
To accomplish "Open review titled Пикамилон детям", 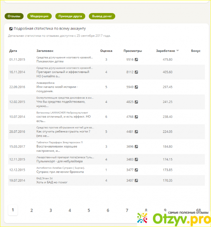I will click(x=50, y=61).
